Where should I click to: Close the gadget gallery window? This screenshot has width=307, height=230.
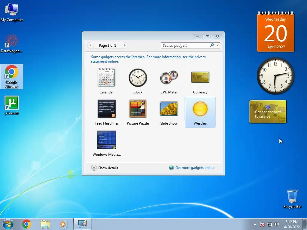pyautogui.click(x=217, y=37)
